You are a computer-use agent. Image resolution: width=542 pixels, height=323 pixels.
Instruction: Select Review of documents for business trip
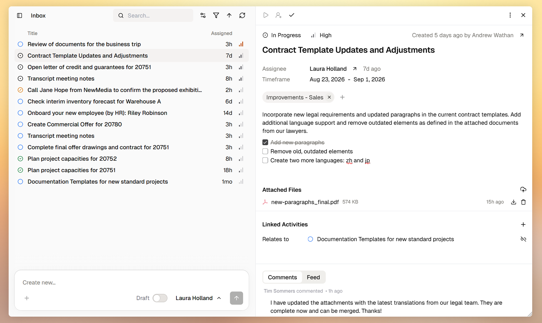point(131,44)
